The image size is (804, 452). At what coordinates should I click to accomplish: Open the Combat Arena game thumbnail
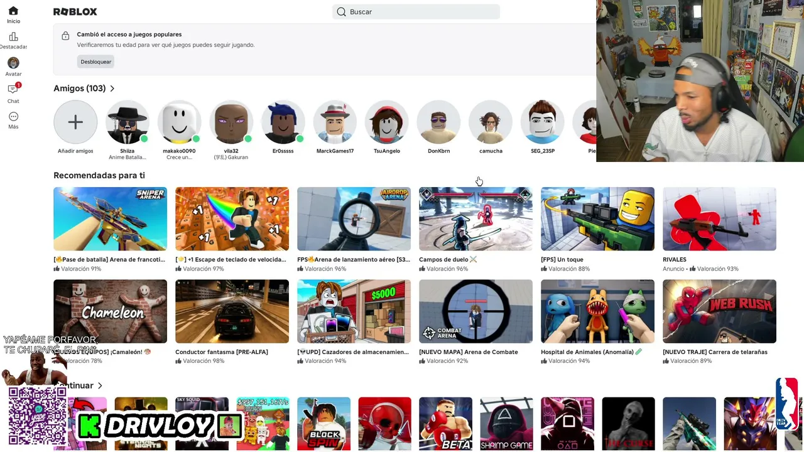[475, 311]
